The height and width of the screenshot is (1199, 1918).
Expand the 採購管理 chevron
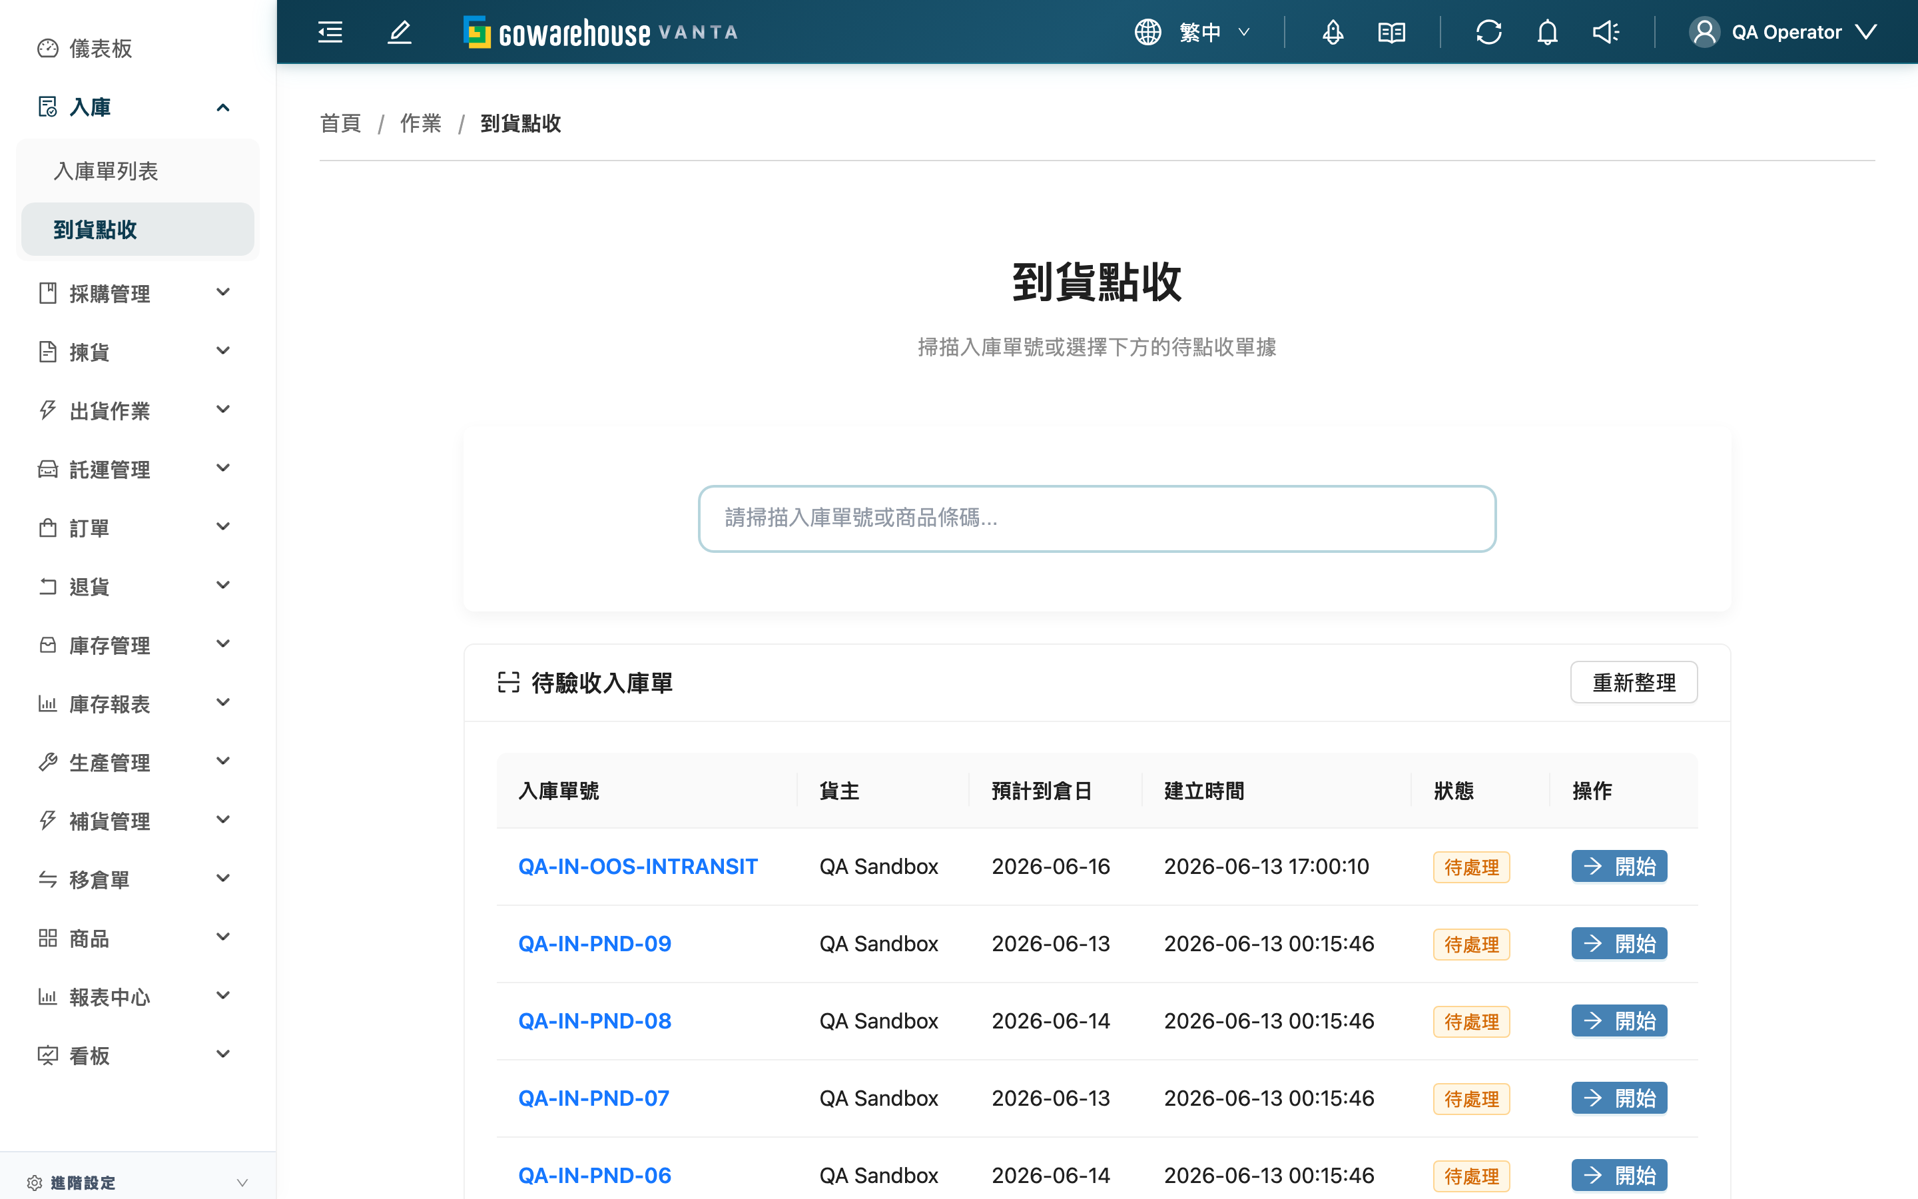(222, 292)
